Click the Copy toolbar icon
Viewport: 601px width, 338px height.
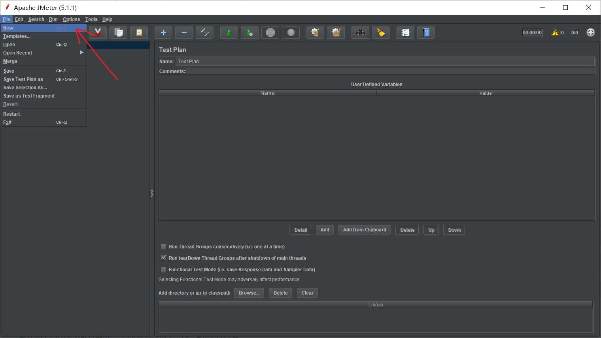point(118,32)
